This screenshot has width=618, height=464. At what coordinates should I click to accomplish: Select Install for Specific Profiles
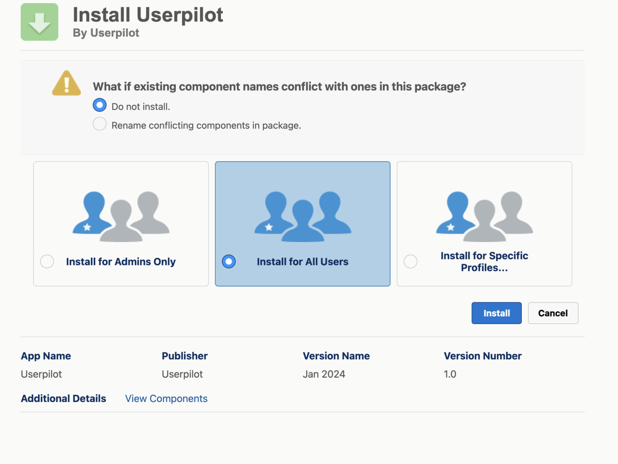click(x=410, y=261)
